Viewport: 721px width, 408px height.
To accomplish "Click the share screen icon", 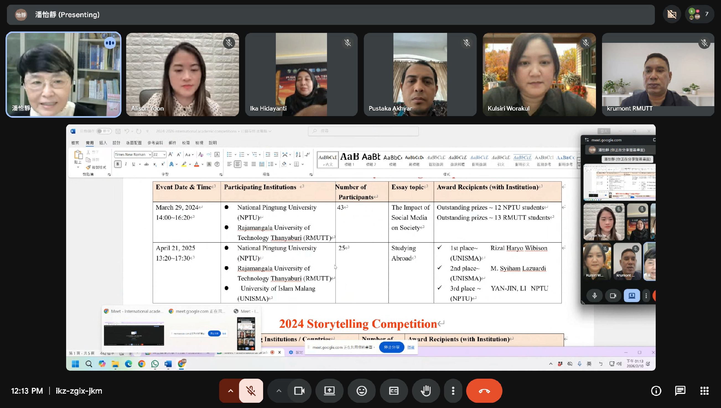I will (329, 391).
